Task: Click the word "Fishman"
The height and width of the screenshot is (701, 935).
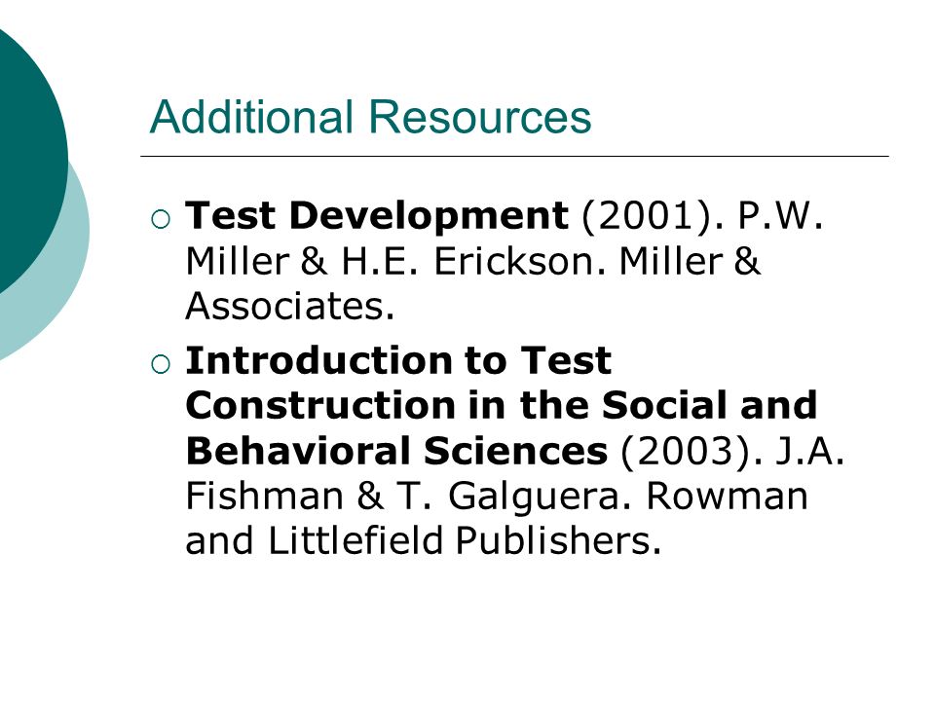Action: pos(265,496)
